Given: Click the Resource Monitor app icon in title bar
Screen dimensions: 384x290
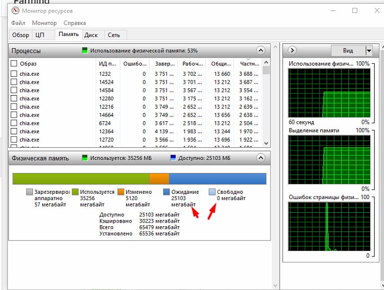Looking at the screenshot, I should pyautogui.click(x=15, y=10).
